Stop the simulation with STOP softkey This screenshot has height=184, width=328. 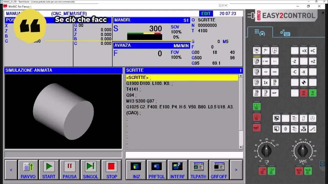coord(111,170)
